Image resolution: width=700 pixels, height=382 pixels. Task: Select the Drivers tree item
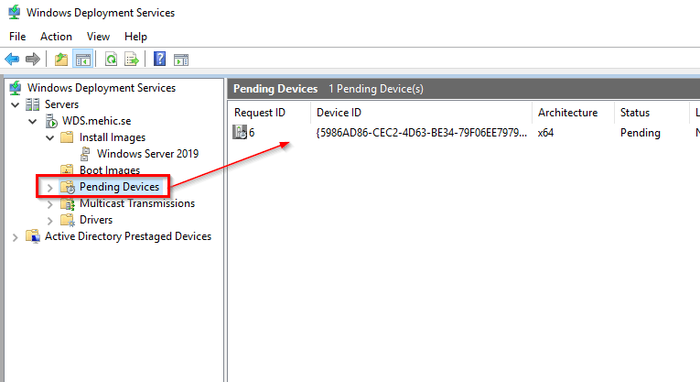96,220
